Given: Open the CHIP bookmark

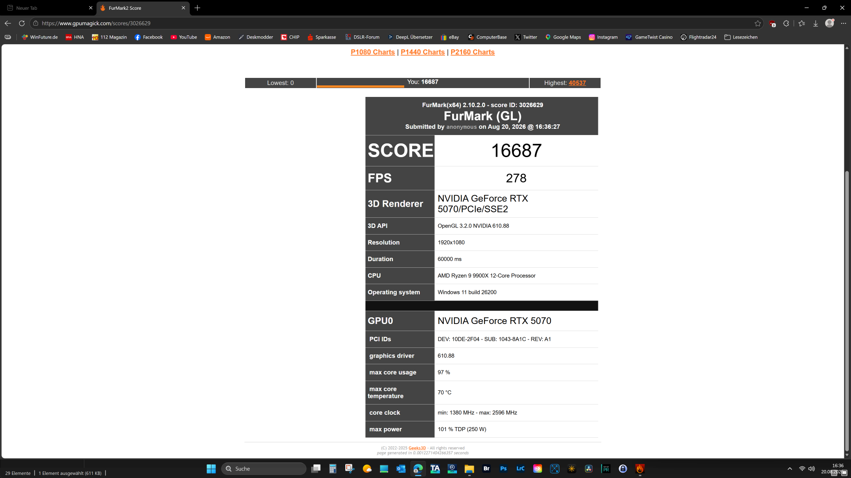Looking at the screenshot, I should point(290,37).
